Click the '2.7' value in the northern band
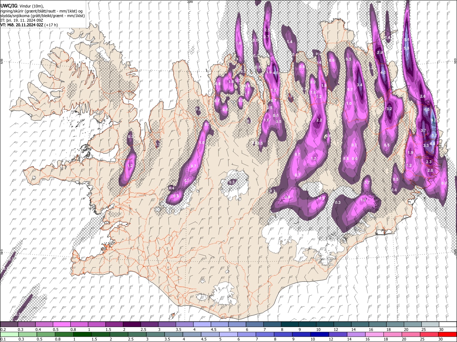Viewport: 457px width, 342px height. tap(266, 37)
